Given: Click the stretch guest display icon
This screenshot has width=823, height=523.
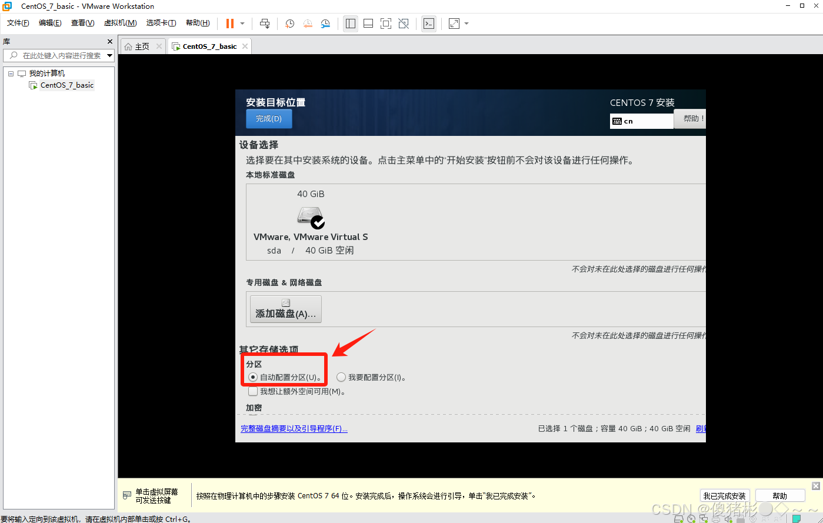Looking at the screenshot, I should tap(454, 24).
